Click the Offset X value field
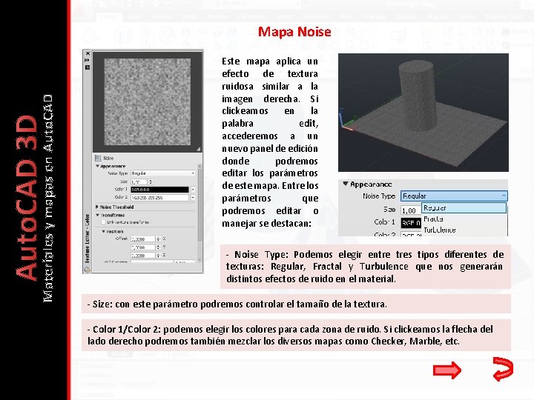Viewport: 534px width, 400px height. coord(142,239)
